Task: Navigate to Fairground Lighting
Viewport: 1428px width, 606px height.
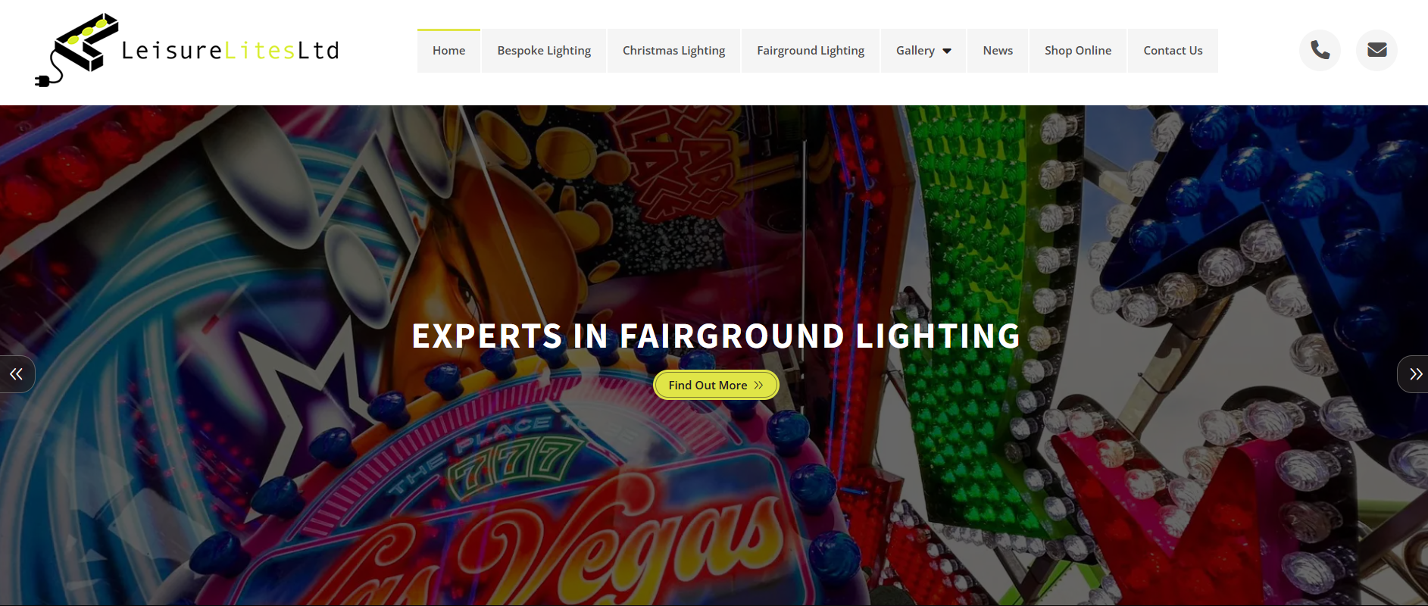Action: pyautogui.click(x=811, y=51)
